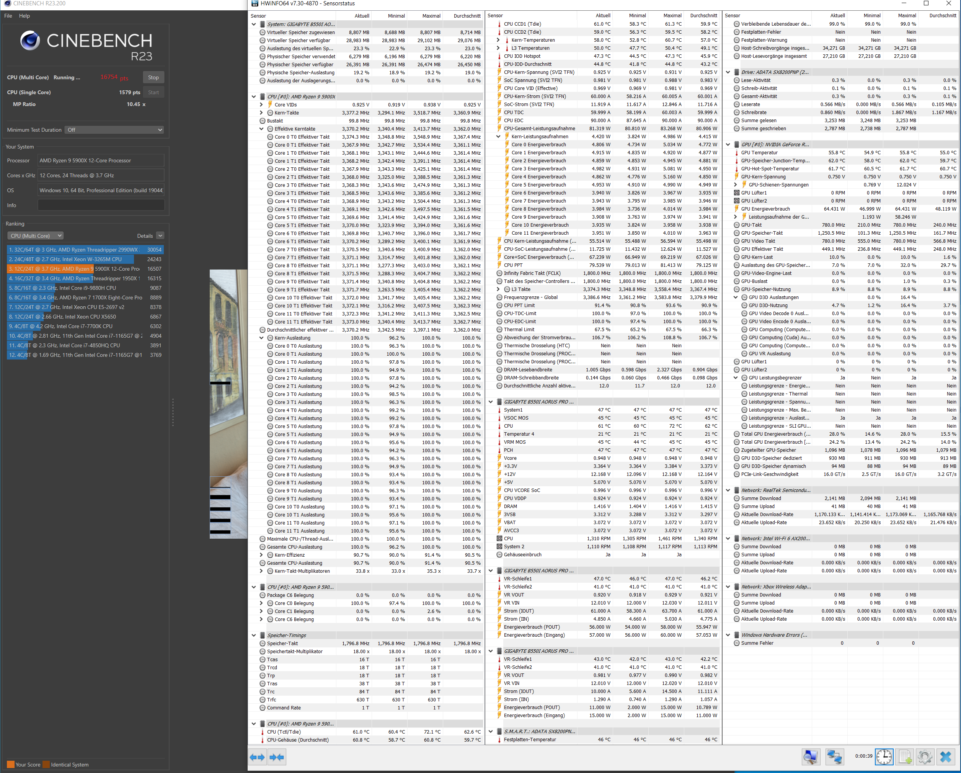The image size is (961, 773).
Task: Collapse the Effektive Kerntakte tree group
Action: (x=262, y=129)
